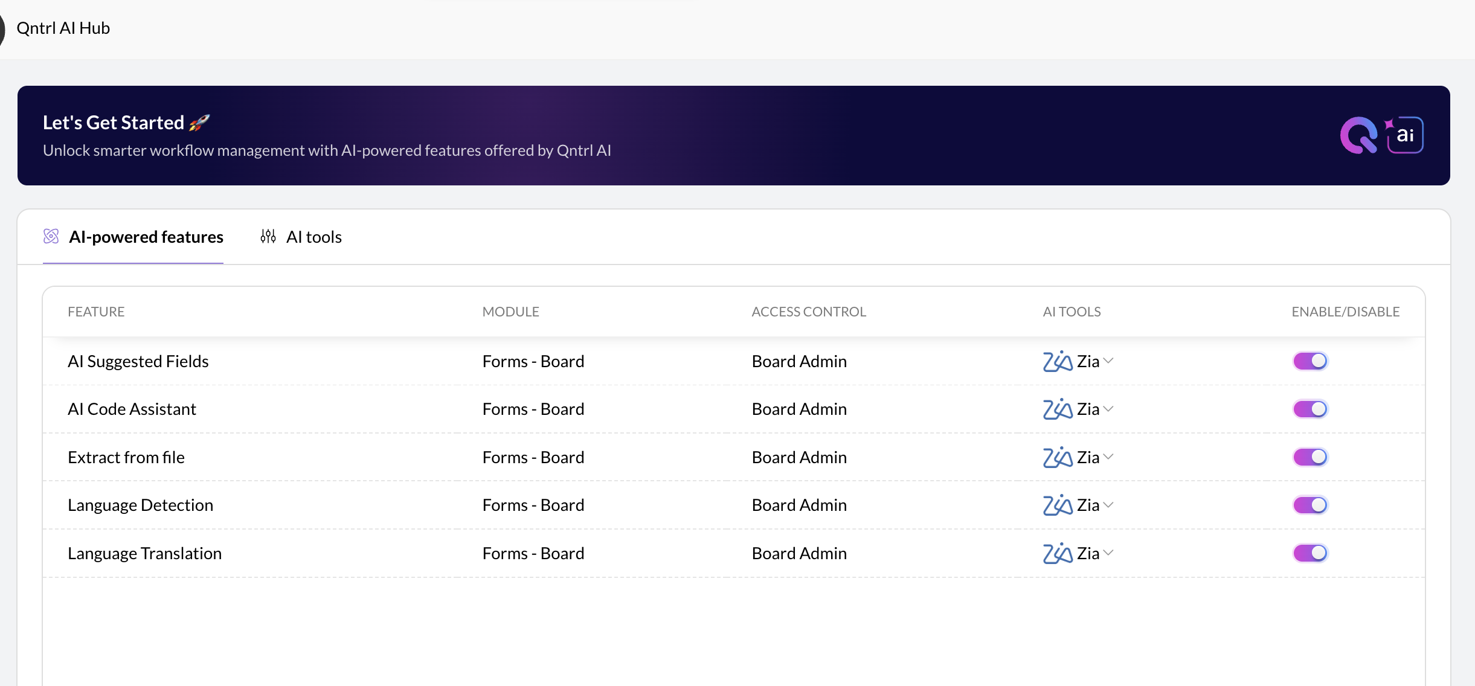Click the Zia icon for AI Code Assistant
Image resolution: width=1475 pixels, height=686 pixels.
(1057, 409)
